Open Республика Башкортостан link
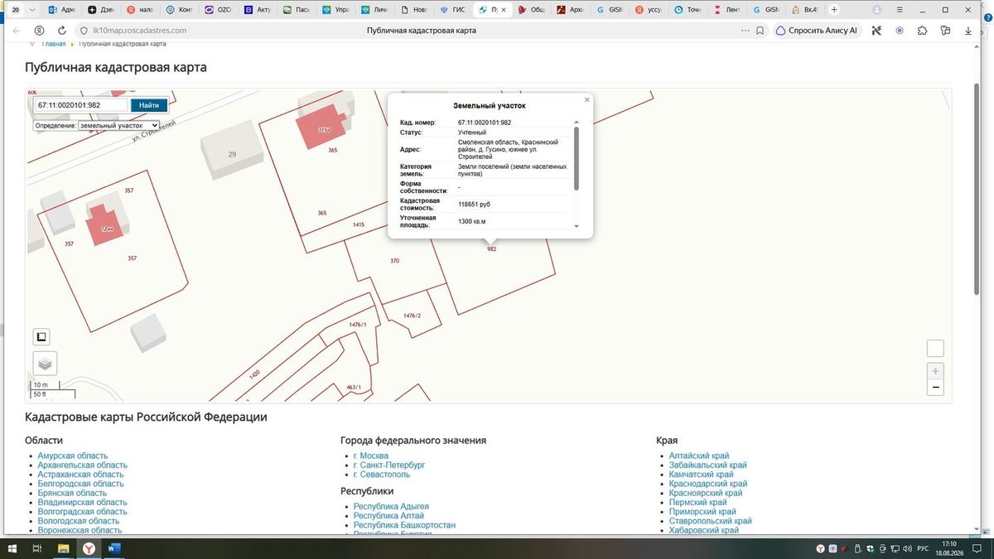 click(404, 525)
